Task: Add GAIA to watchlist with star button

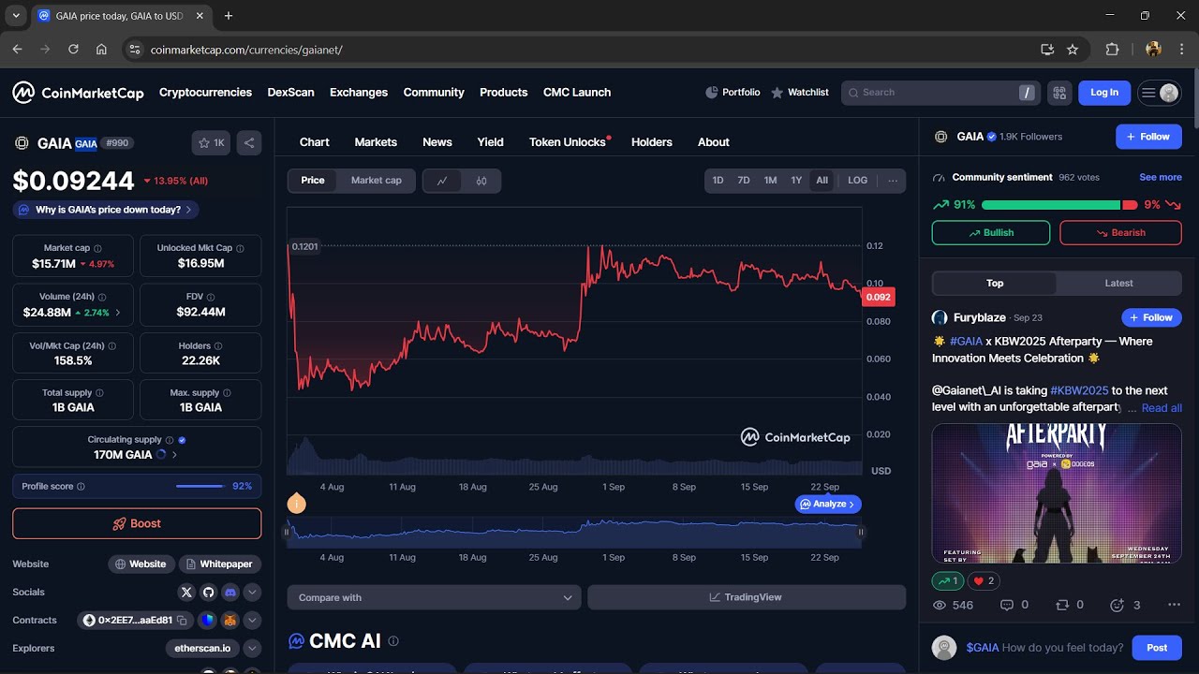Action: pos(211,143)
